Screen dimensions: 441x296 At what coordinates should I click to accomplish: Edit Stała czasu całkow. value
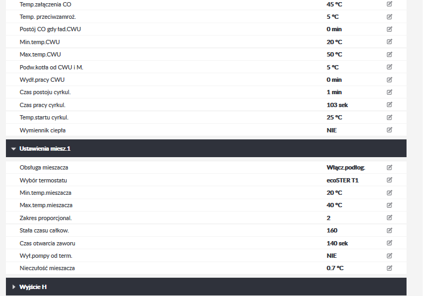pyautogui.click(x=389, y=230)
